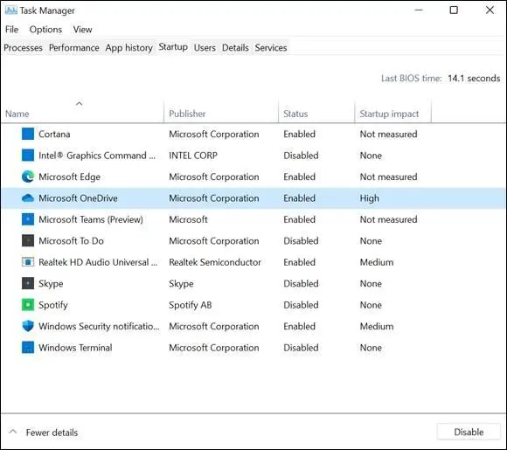This screenshot has width=507, height=450.
Task: Click the Task Manager title bar icon
Action: point(11,10)
